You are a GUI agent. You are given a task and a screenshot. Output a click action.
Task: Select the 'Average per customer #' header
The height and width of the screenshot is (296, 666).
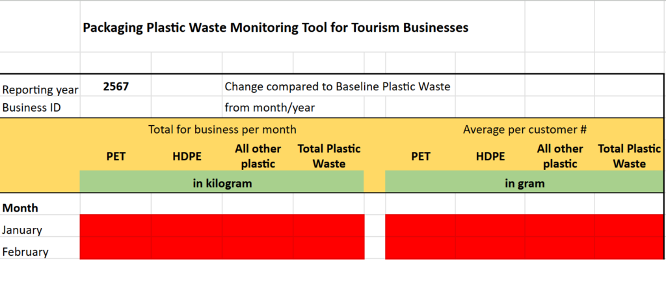[x=524, y=129]
